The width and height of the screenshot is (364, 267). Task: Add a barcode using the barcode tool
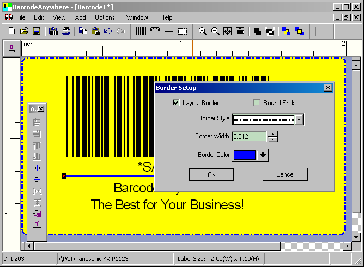click(x=141, y=31)
